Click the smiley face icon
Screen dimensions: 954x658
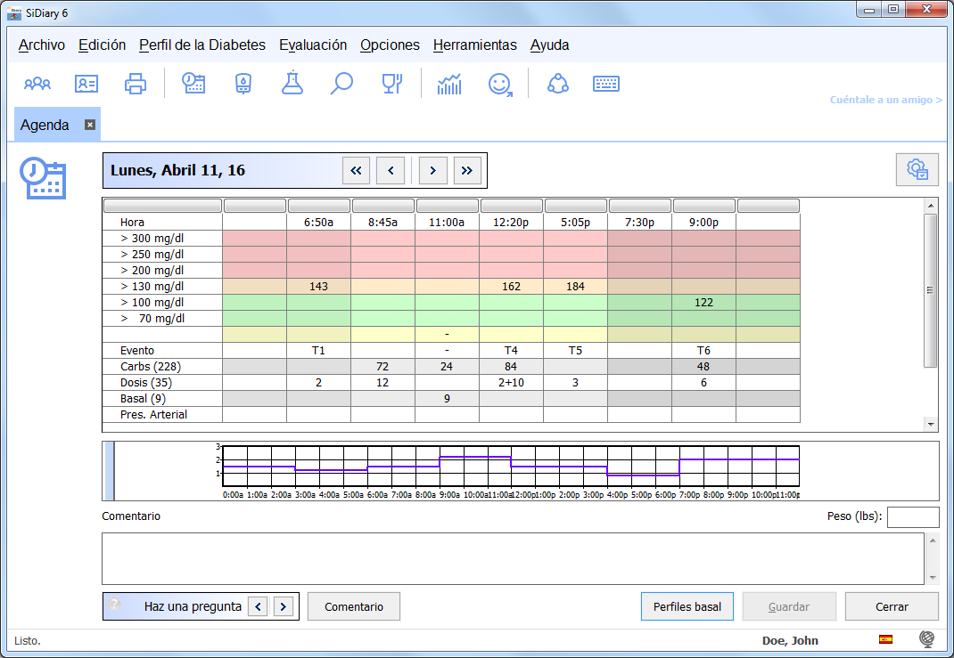(x=500, y=85)
